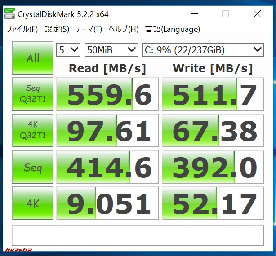The image size is (276, 256).
Task: Select the 4K write result 52.17
Action: click(x=213, y=203)
